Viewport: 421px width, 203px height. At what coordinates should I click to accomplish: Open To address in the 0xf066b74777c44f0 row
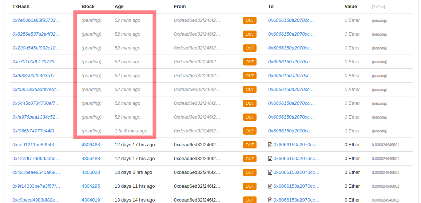click(291, 131)
